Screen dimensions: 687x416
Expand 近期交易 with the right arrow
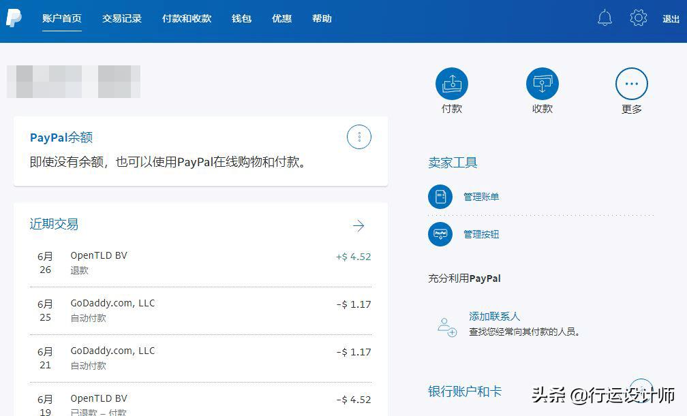[357, 225]
